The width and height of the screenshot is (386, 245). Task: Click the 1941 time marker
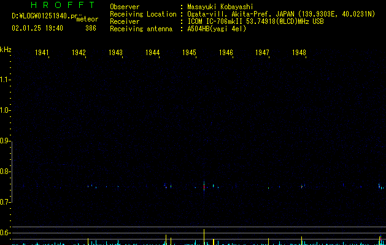[42, 53]
